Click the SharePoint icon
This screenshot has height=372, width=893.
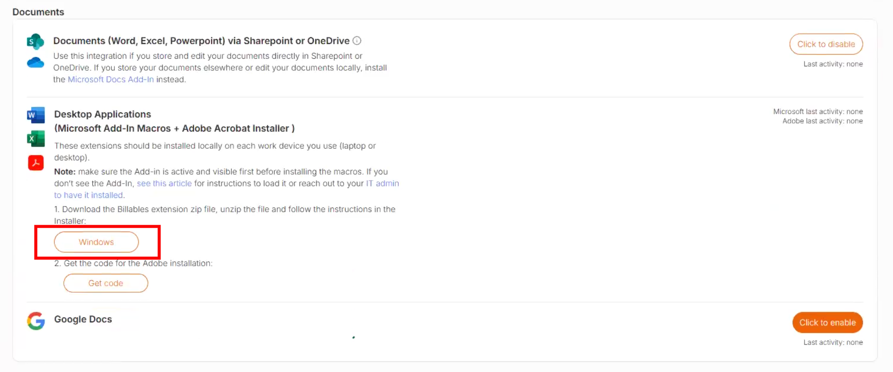coord(35,41)
